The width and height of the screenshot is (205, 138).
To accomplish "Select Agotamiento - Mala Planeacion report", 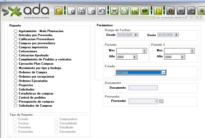I will click(15, 31).
